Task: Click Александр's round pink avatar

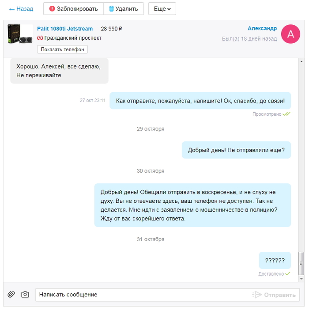Action: coord(290,34)
